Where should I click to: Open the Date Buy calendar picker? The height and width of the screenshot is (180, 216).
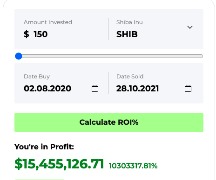(x=95, y=89)
